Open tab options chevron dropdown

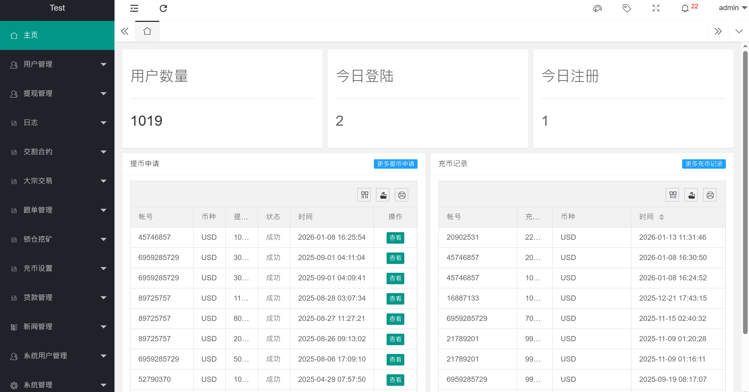coord(739,31)
